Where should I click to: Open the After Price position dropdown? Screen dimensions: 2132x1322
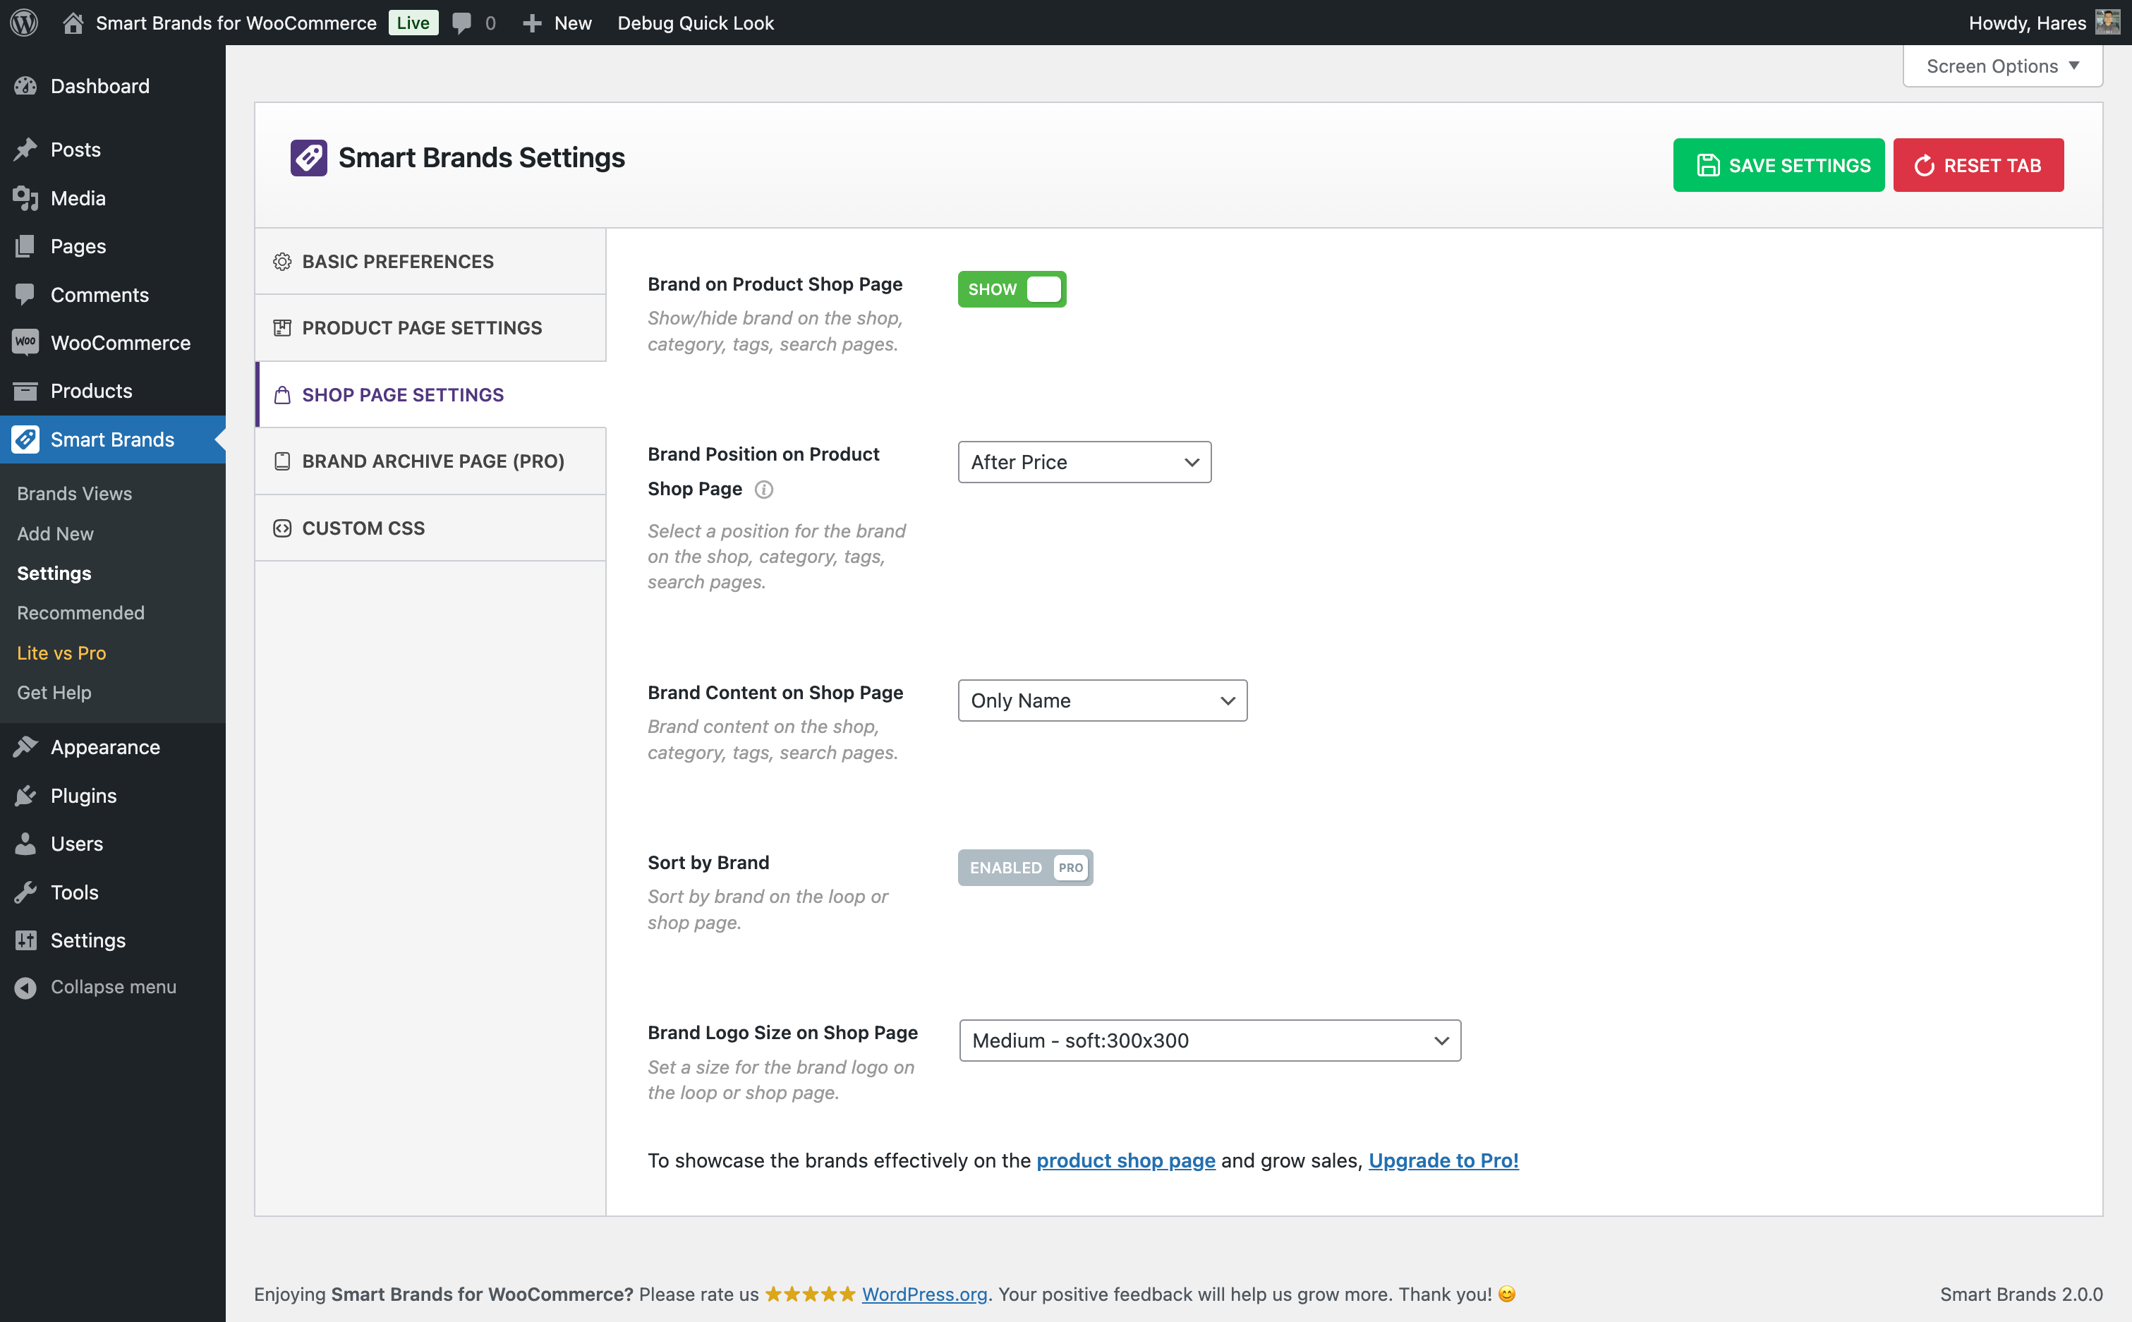1084,461
